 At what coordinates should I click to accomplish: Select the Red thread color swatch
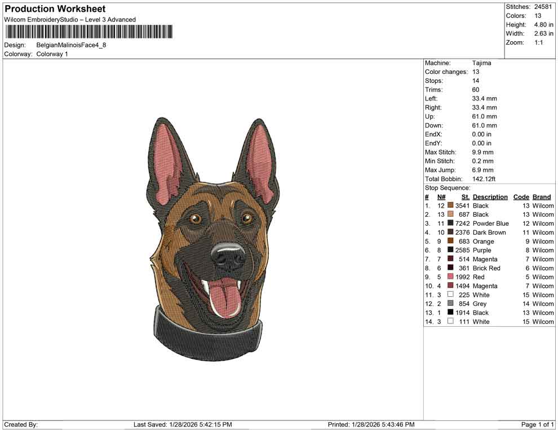[x=450, y=277]
